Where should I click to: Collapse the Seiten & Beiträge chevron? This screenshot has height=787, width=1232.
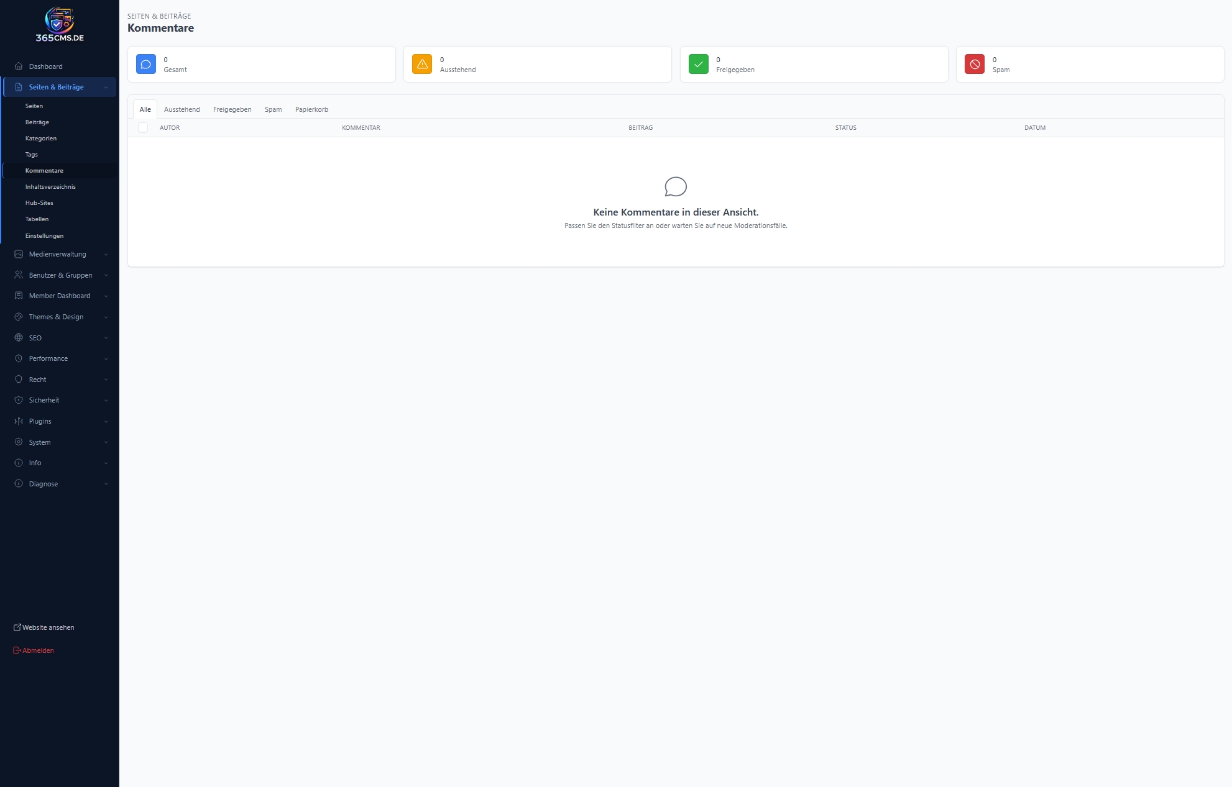pos(106,88)
